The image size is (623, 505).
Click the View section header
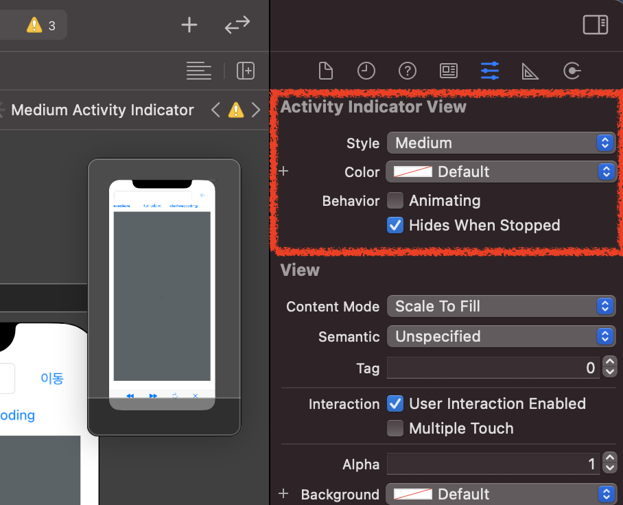tap(300, 270)
